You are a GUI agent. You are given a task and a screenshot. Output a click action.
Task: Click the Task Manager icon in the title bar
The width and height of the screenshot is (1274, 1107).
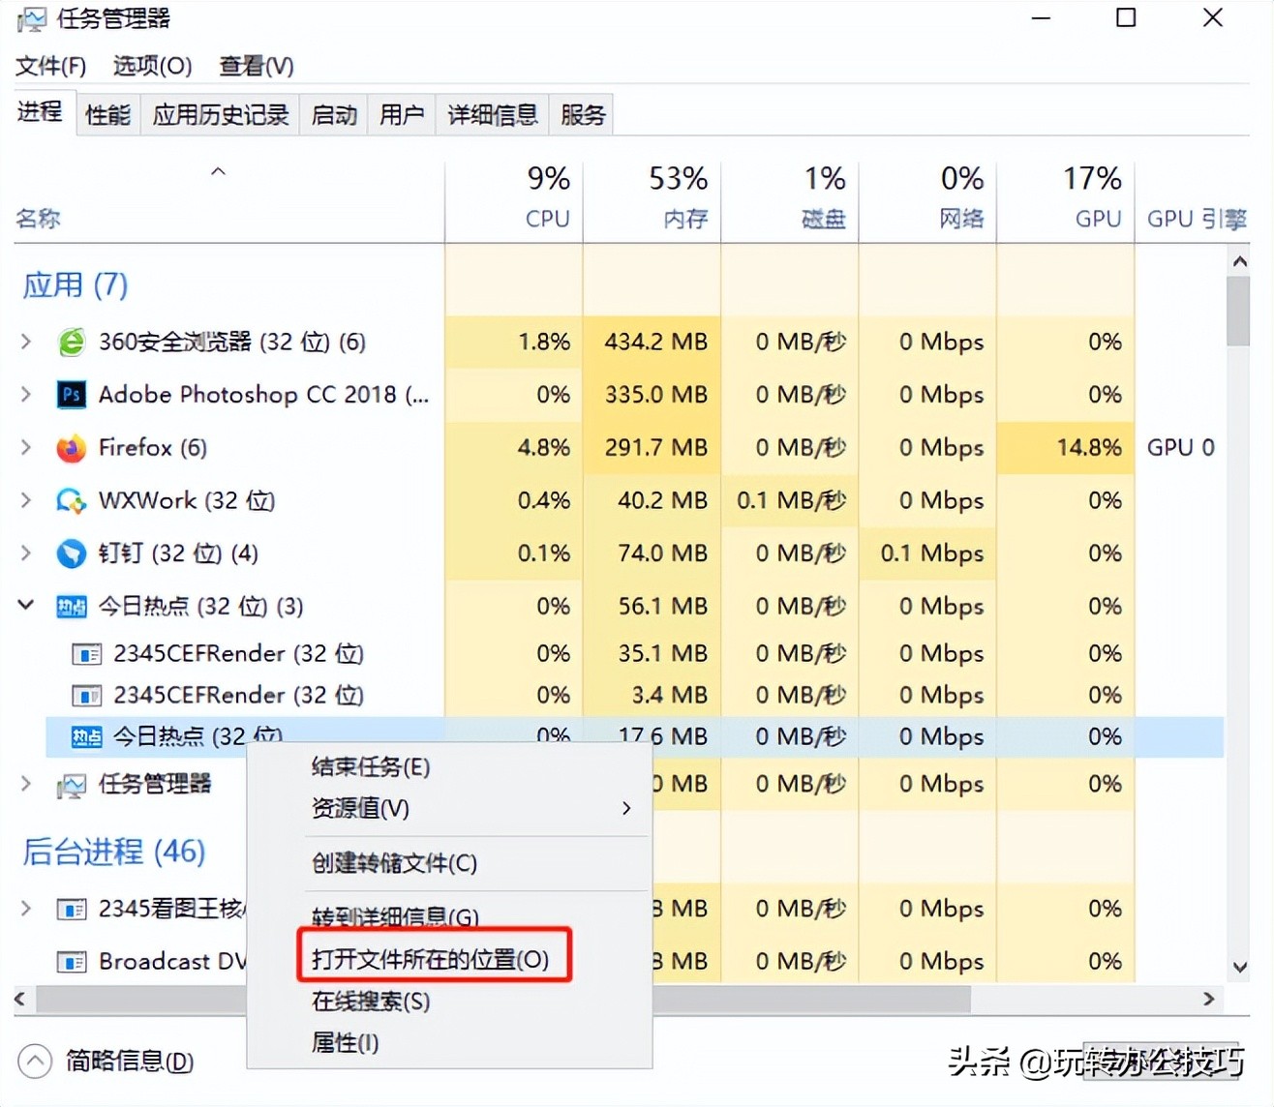click(x=32, y=17)
